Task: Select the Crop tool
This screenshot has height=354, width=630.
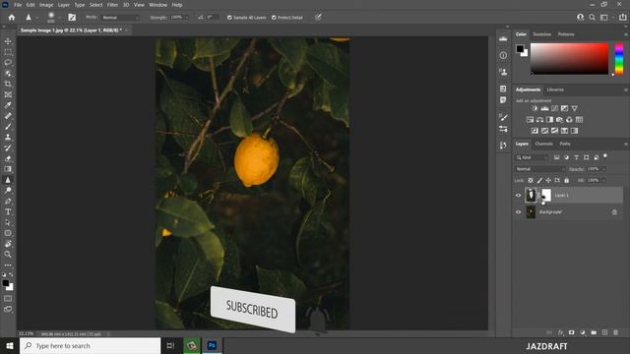Action: point(8,84)
